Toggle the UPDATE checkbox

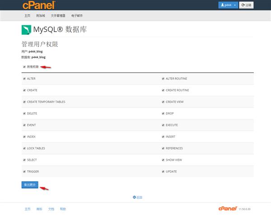(163, 172)
